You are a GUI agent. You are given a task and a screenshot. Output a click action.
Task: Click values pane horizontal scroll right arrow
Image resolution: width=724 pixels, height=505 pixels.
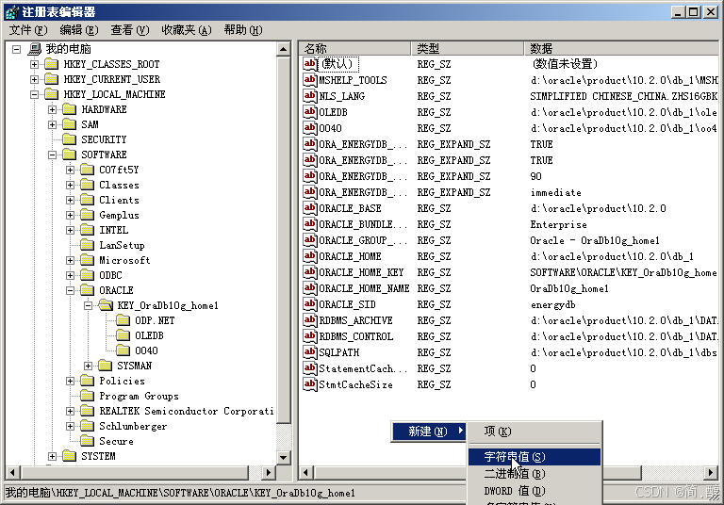tap(711, 473)
